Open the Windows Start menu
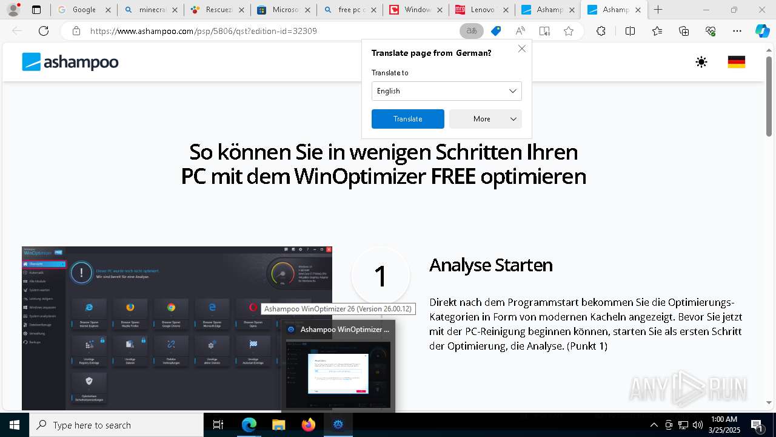Image resolution: width=776 pixels, height=437 pixels. click(x=14, y=425)
